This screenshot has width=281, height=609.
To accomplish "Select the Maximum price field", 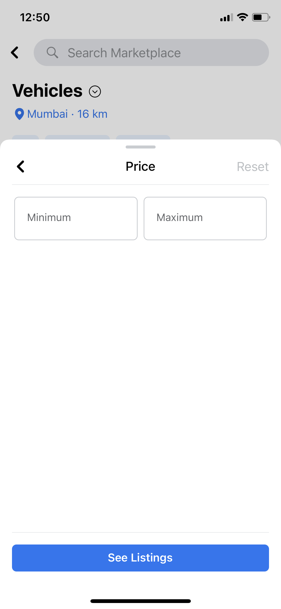I will pos(205,218).
